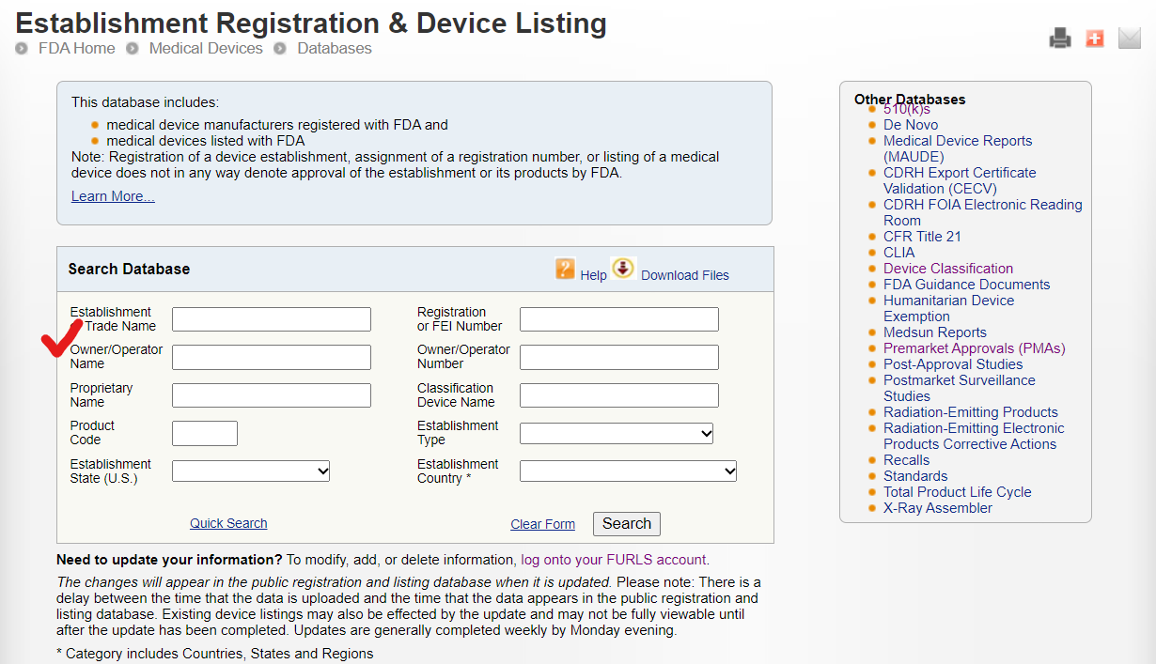Viewport: 1156px width, 664px height.
Task: Click the Product Code input field
Action: (x=205, y=433)
